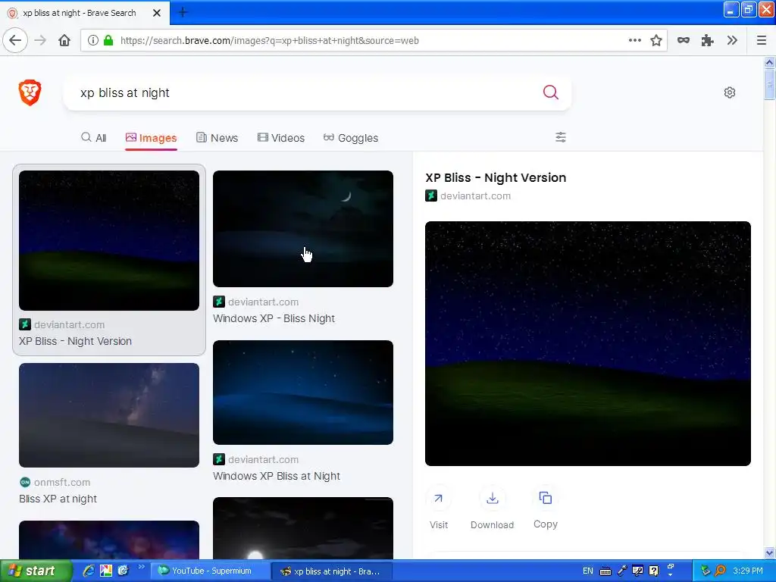776x582 pixels.
Task: Open the browser hamburger menu
Action: [x=762, y=41]
